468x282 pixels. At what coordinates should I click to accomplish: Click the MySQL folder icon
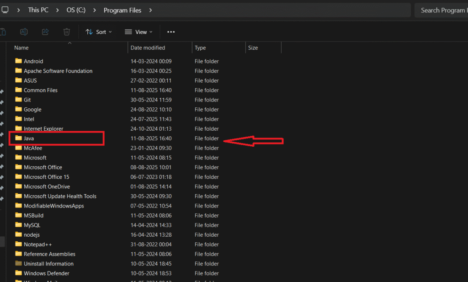click(18, 225)
